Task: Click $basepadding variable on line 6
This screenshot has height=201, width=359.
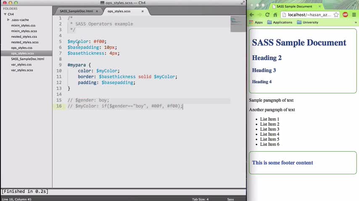Action: coord(83,47)
